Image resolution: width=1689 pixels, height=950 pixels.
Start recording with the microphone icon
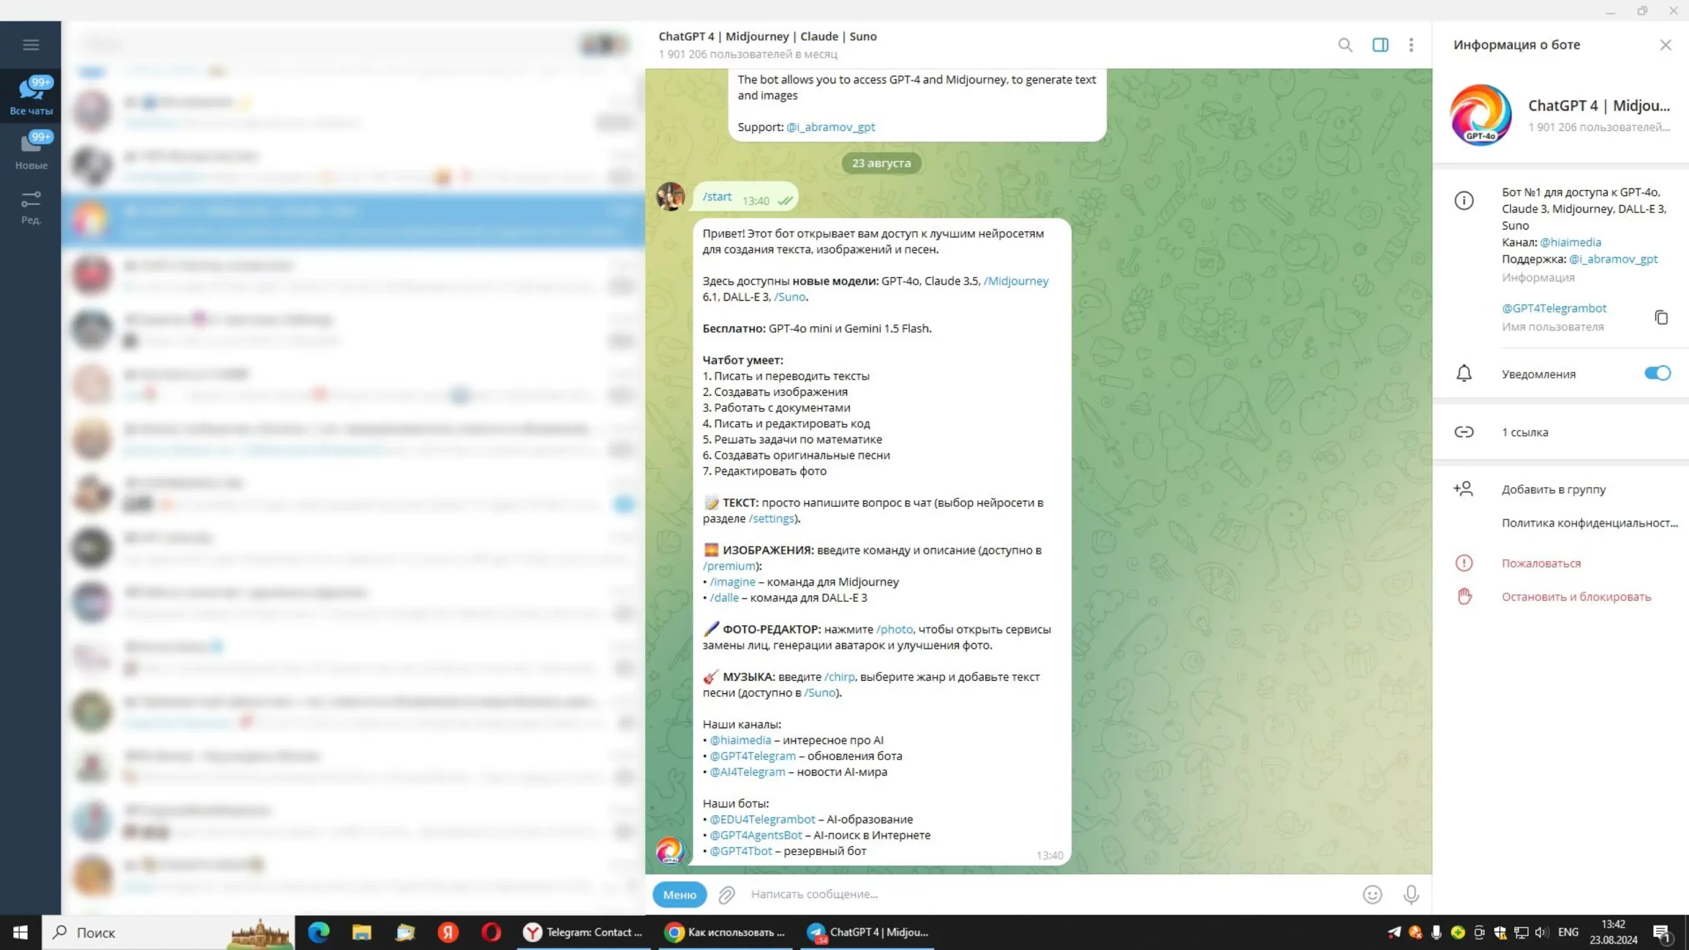click(1411, 894)
